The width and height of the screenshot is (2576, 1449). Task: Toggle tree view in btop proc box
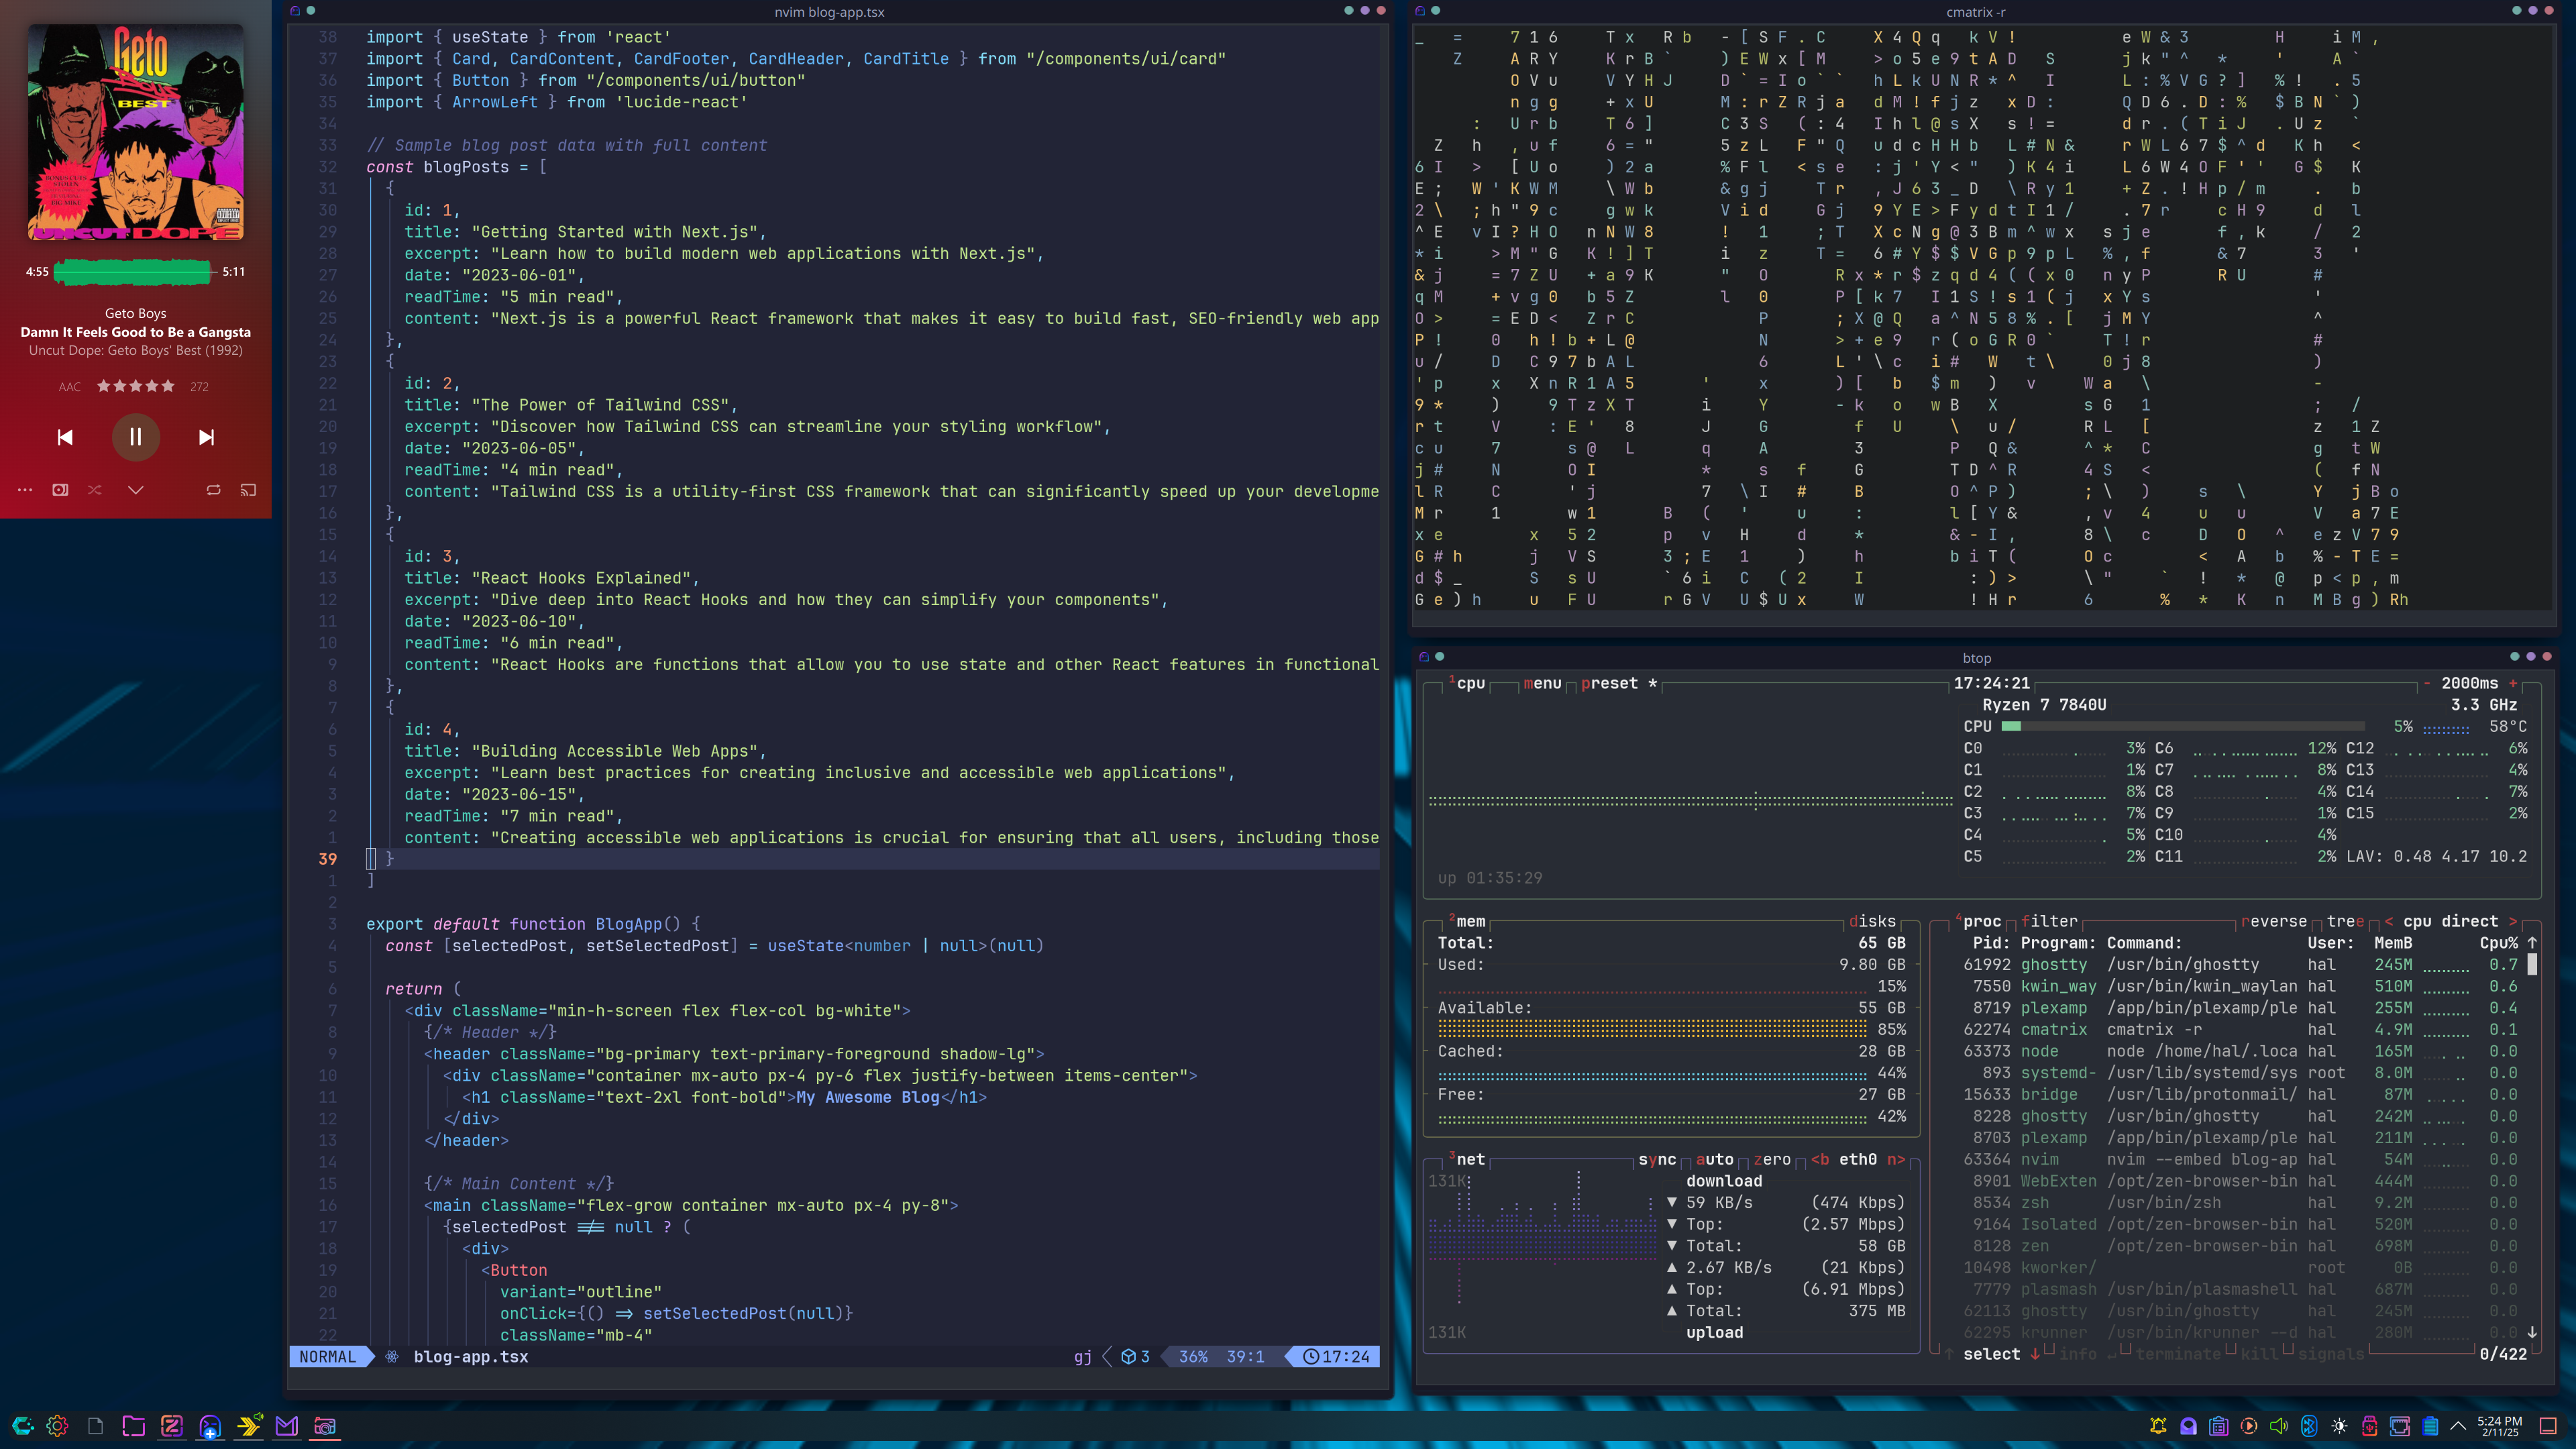click(2345, 921)
